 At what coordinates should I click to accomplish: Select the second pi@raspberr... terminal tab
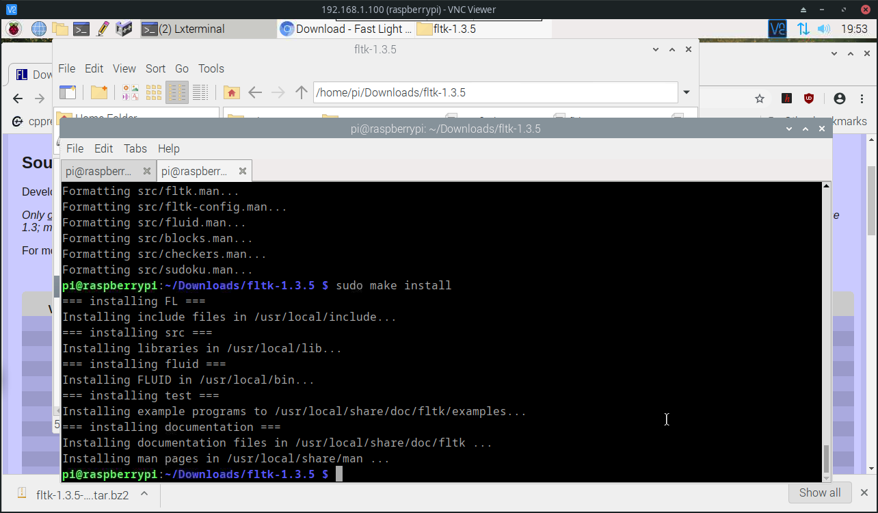coord(195,171)
